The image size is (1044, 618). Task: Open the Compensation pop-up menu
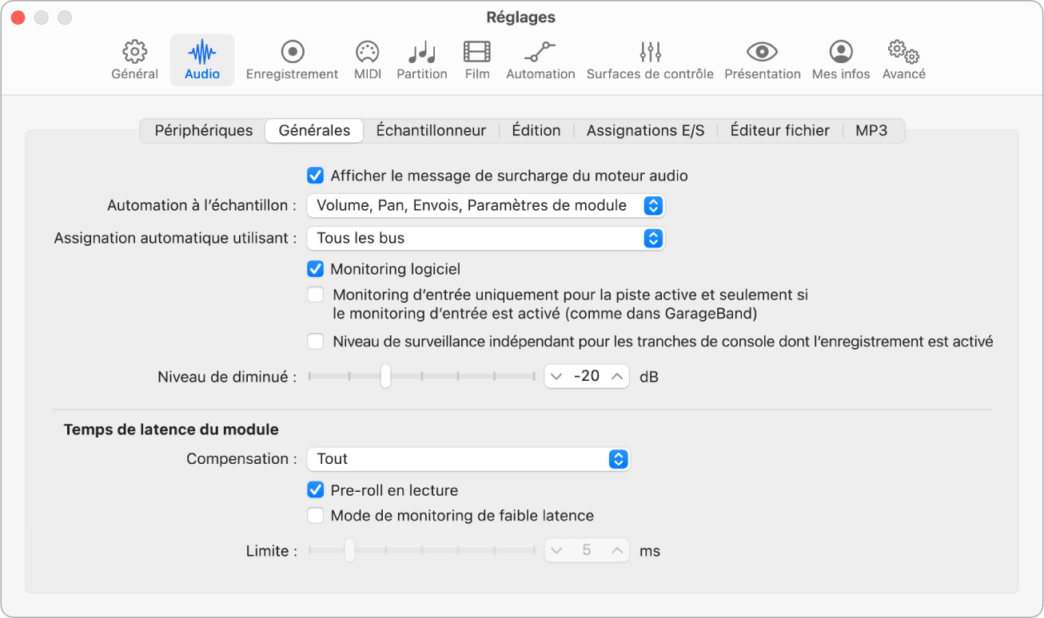(468, 459)
